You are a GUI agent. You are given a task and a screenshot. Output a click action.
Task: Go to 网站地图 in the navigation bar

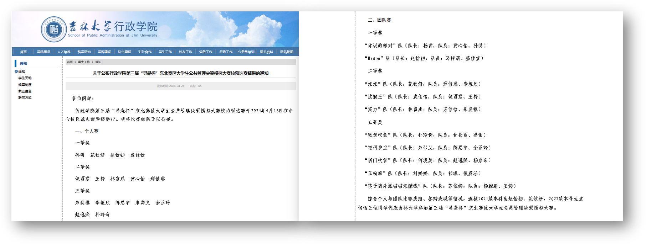point(287,52)
